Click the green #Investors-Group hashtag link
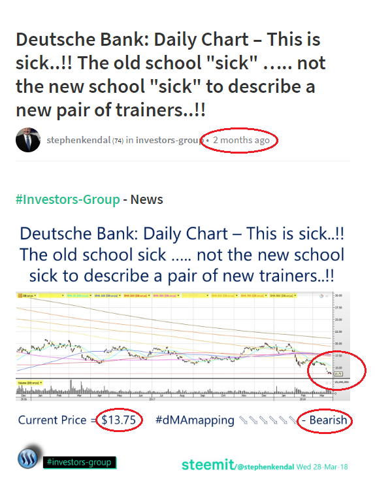The image size is (375, 502). [x=68, y=199]
